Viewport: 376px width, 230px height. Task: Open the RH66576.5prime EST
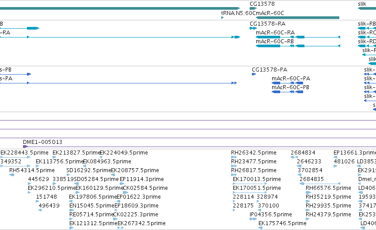(x=328, y=188)
